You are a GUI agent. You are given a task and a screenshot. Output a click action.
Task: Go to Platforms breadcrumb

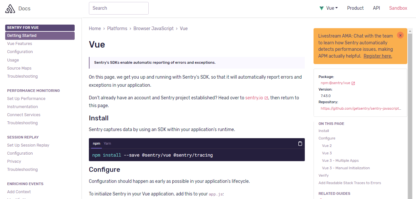117,28
